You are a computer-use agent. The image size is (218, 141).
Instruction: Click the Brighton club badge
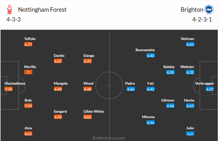[x=208, y=10]
